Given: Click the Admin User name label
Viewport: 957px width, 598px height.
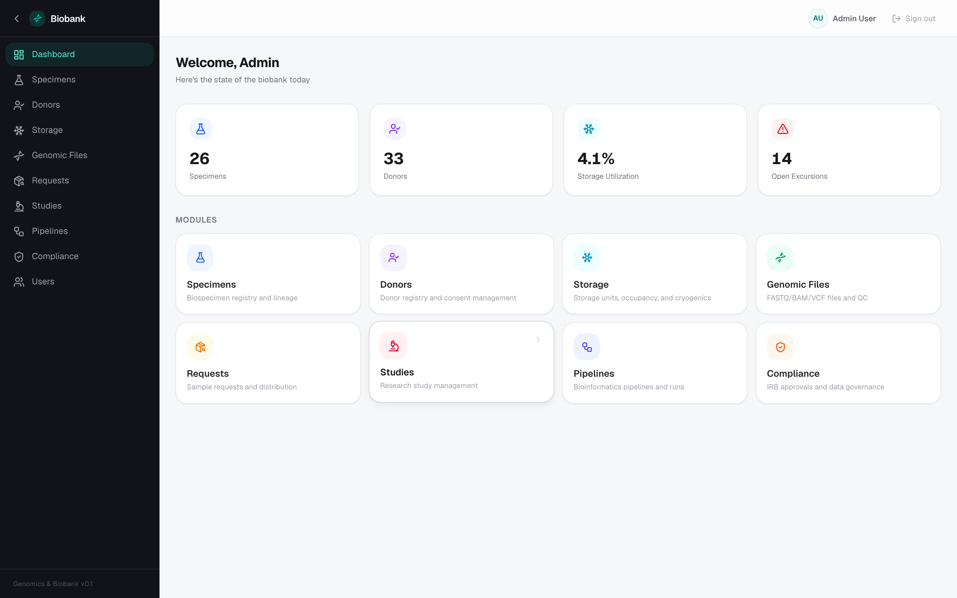Looking at the screenshot, I should pos(854,19).
